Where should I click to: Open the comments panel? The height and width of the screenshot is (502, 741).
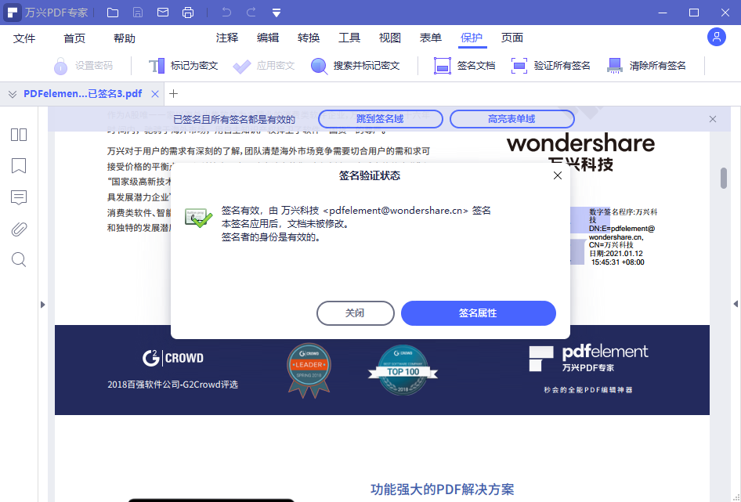[18, 197]
